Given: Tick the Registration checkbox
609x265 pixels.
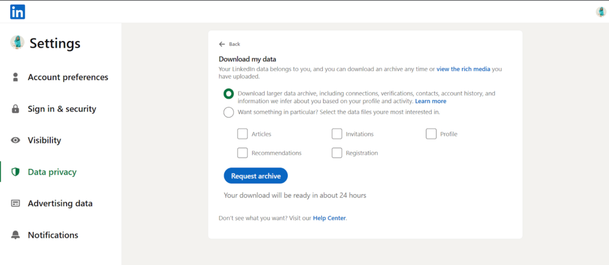Looking at the screenshot, I should coord(337,152).
